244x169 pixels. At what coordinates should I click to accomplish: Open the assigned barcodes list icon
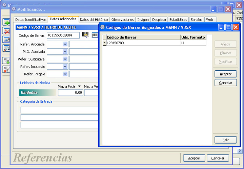[x=95, y=35]
